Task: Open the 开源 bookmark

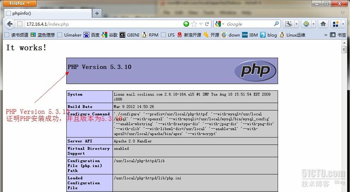Action: tap(211, 35)
